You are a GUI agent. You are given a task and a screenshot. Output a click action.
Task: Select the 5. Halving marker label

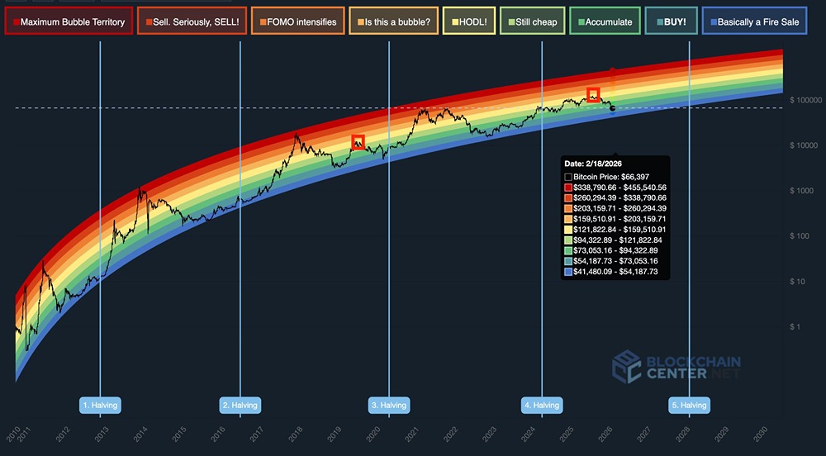[690, 405]
